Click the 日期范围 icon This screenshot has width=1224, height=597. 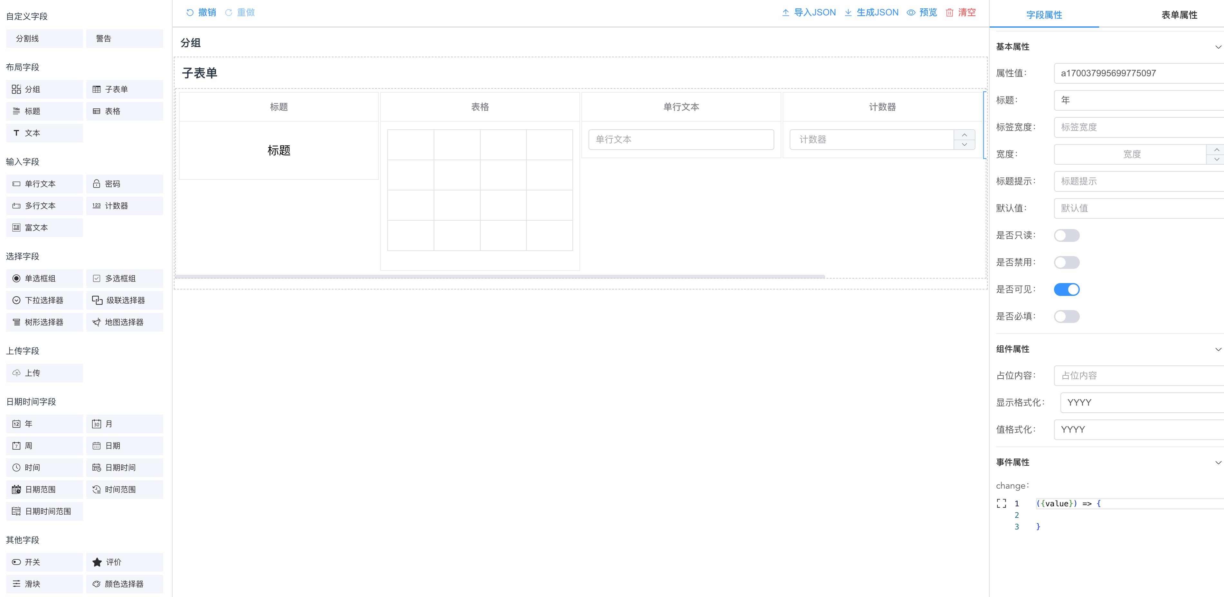click(x=16, y=489)
